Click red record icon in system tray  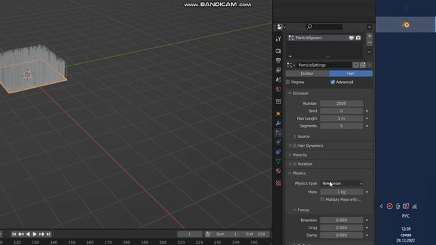tap(390, 206)
